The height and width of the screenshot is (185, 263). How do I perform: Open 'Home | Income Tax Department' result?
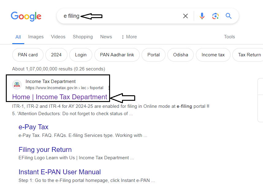click(x=59, y=97)
